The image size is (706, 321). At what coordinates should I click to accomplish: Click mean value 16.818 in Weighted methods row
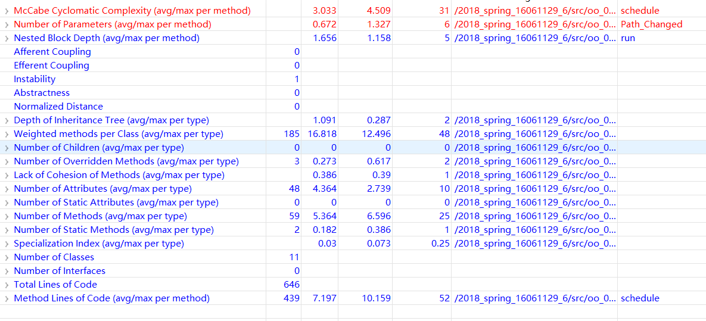point(322,134)
